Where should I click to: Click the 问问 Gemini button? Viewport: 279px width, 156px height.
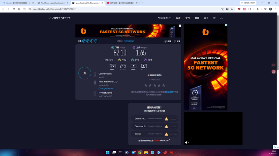coord(248,3)
